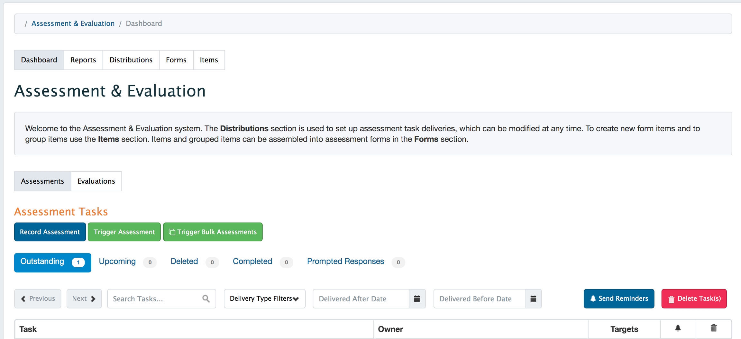Follow the Assessment & Evaluation breadcrumb link
This screenshot has height=339, width=741.
[73, 23]
